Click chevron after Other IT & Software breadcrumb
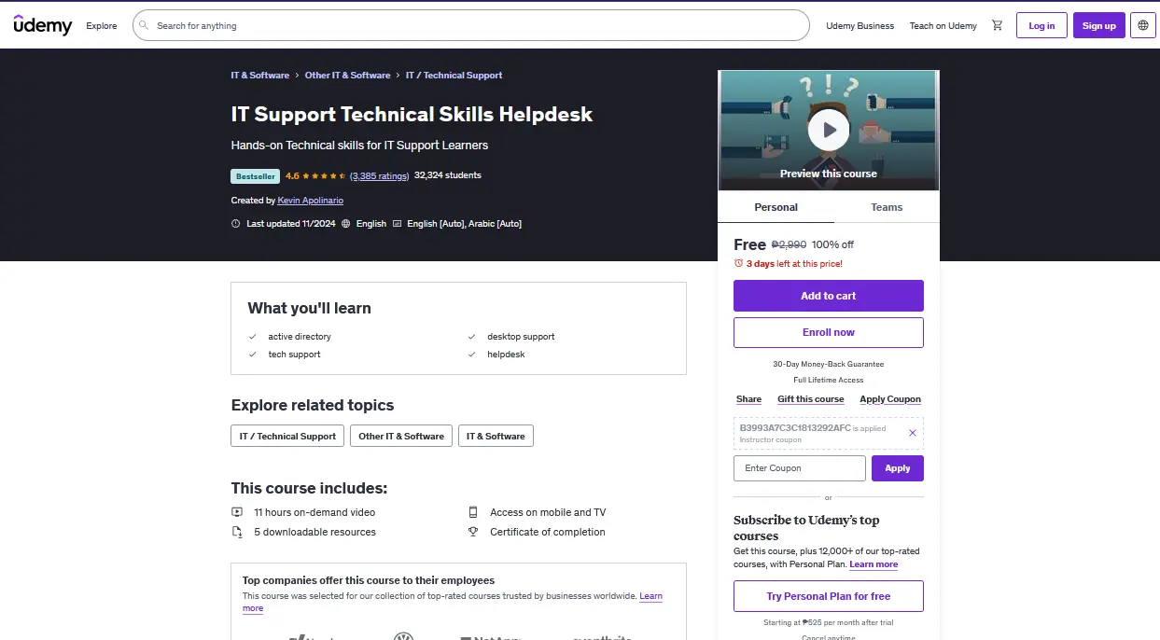Viewport: 1160px width, 640px height. point(398,76)
